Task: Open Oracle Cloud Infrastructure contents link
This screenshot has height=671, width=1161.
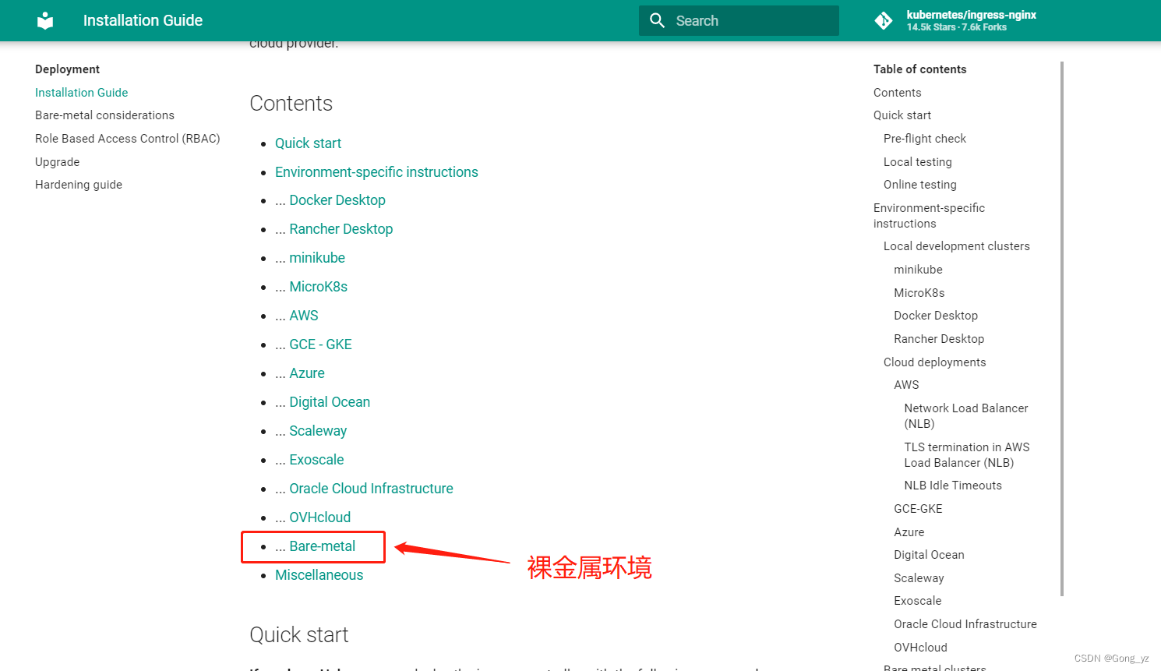Action: (371, 489)
